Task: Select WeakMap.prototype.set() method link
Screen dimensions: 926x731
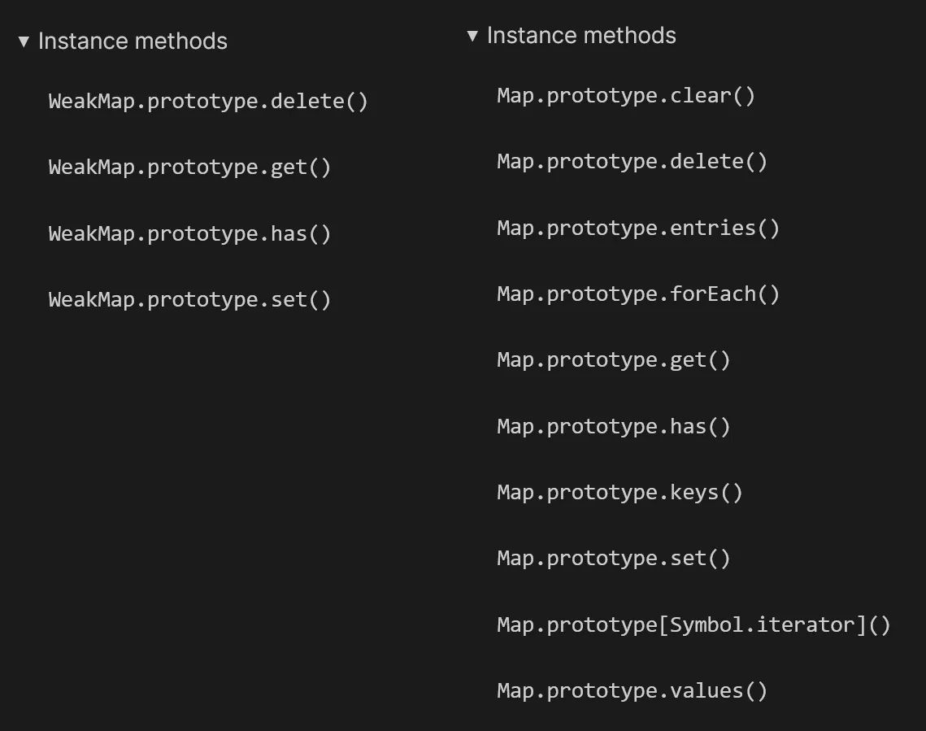Action: (189, 300)
